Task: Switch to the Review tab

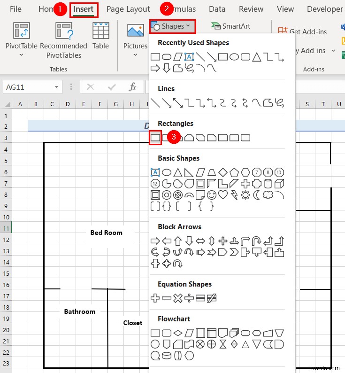Action: click(x=251, y=9)
